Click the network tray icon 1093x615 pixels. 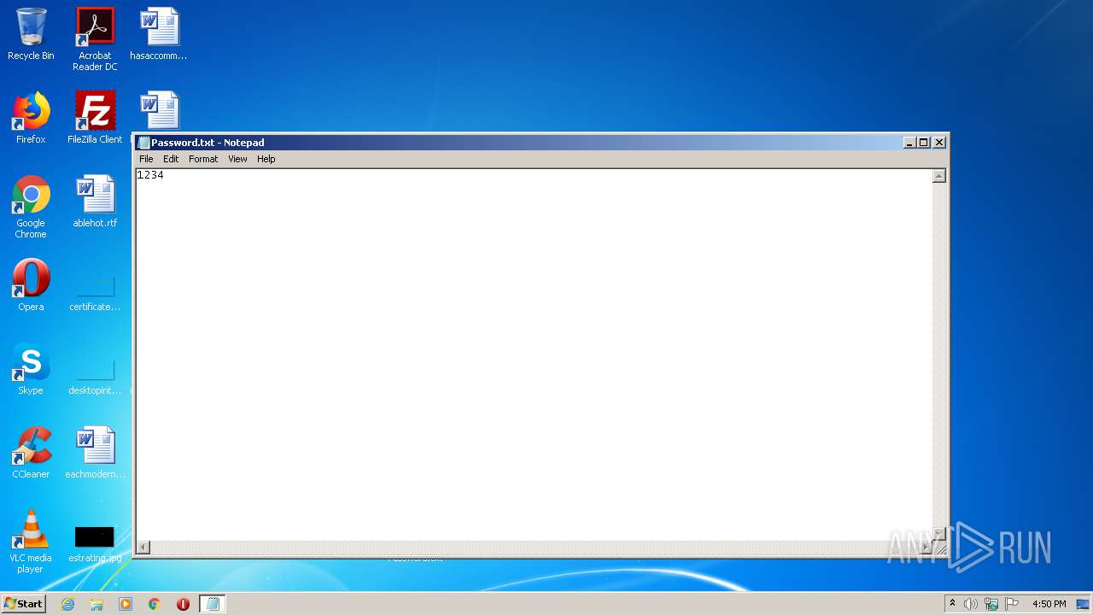pos(991,604)
